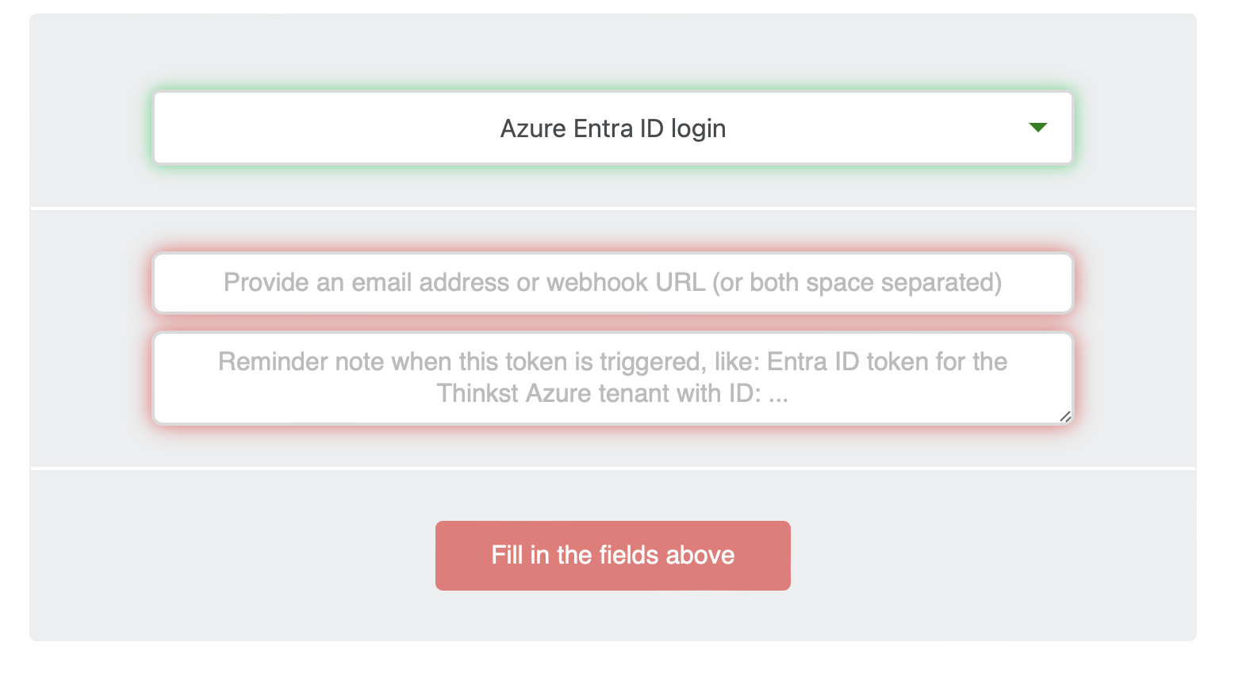Click the 'Azure Entra ID login' label text

point(613,128)
